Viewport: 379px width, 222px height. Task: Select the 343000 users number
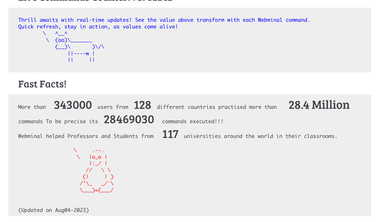[73, 105]
